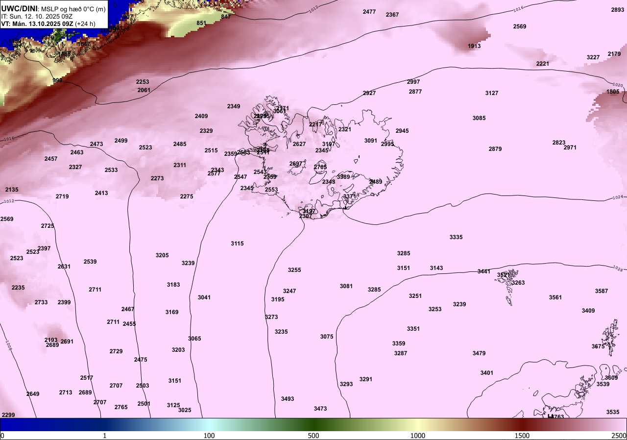Select the 2409 value label
The height and width of the screenshot is (440, 627).
[201, 116]
